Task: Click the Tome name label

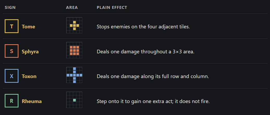Action: point(28,27)
